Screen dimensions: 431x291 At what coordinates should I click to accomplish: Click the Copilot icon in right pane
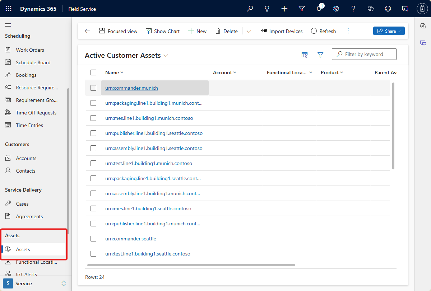point(423,26)
